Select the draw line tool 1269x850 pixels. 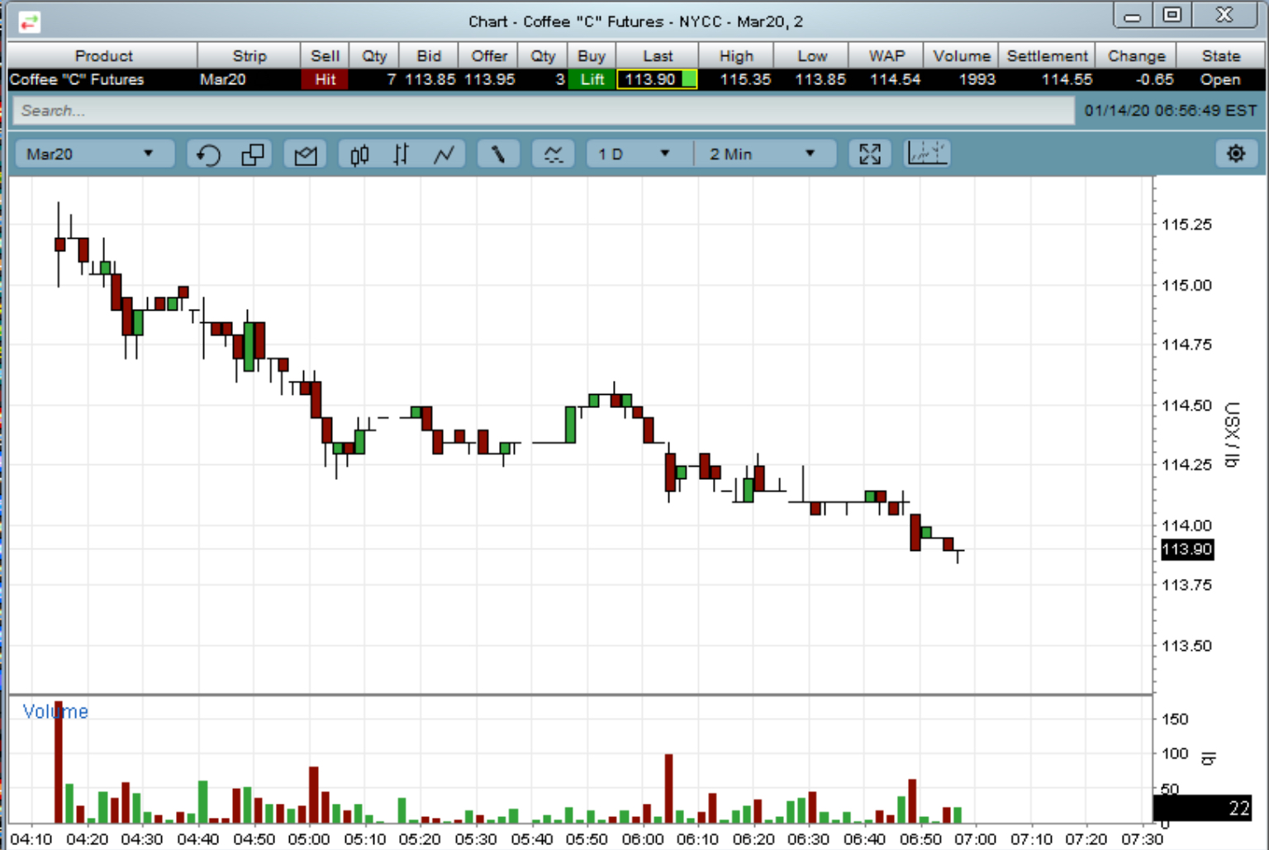(x=498, y=154)
